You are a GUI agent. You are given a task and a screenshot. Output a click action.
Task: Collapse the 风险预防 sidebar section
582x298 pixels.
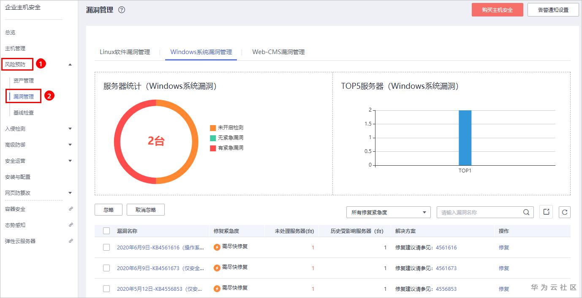click(x=70, y=64)
